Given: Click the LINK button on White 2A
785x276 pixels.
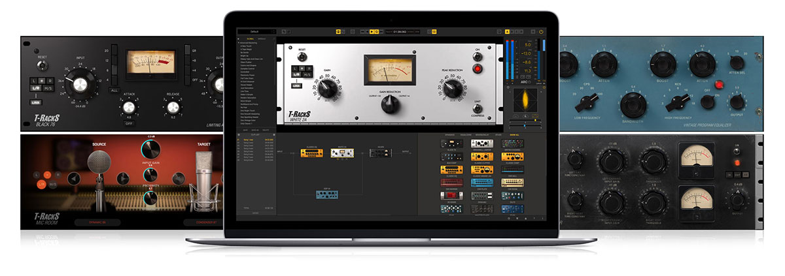Looking at the screenshot, I should (296, 85).
